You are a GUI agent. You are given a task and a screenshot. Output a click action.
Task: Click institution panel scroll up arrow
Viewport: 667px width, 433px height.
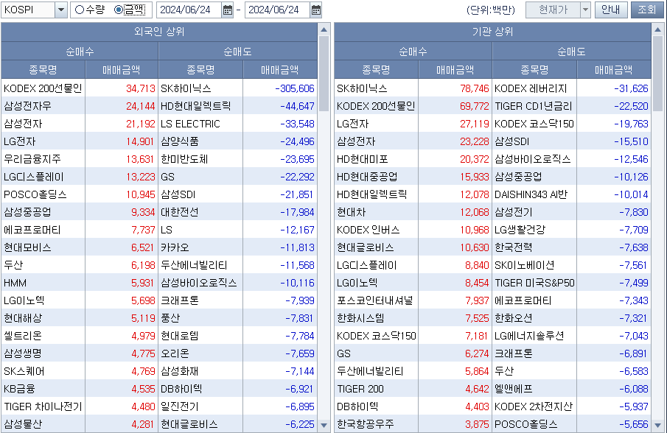[x=657, y=29]
